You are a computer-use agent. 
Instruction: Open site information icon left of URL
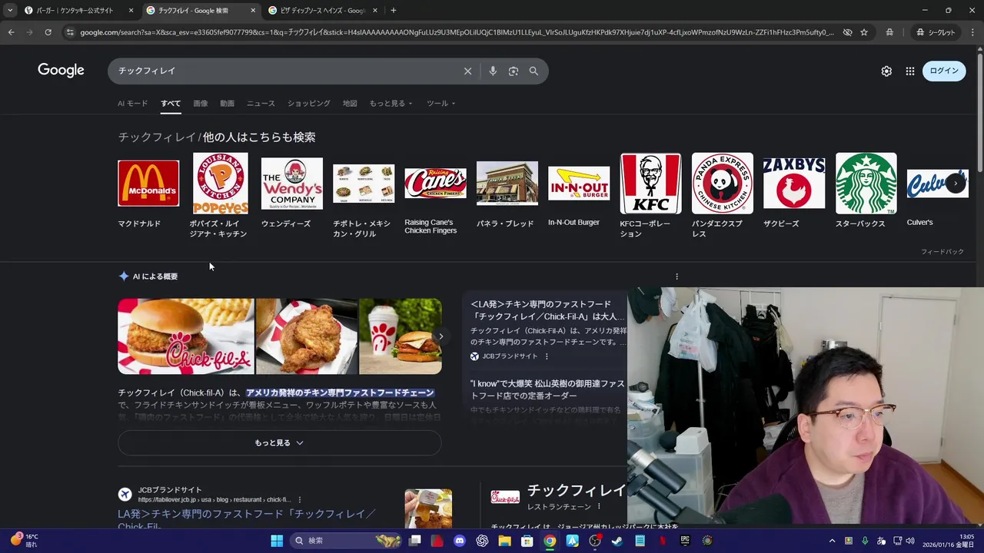pos(70,32)
